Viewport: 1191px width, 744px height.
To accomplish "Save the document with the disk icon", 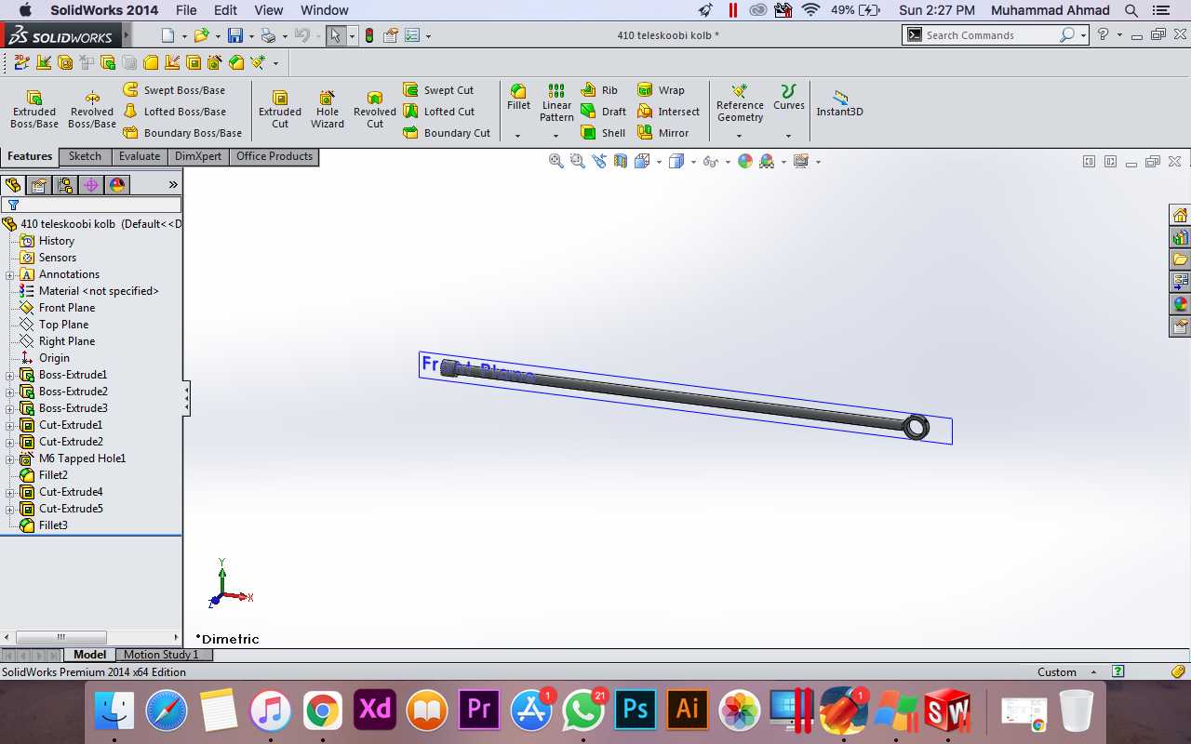I will pyautogui.click(x=234, y=35).
